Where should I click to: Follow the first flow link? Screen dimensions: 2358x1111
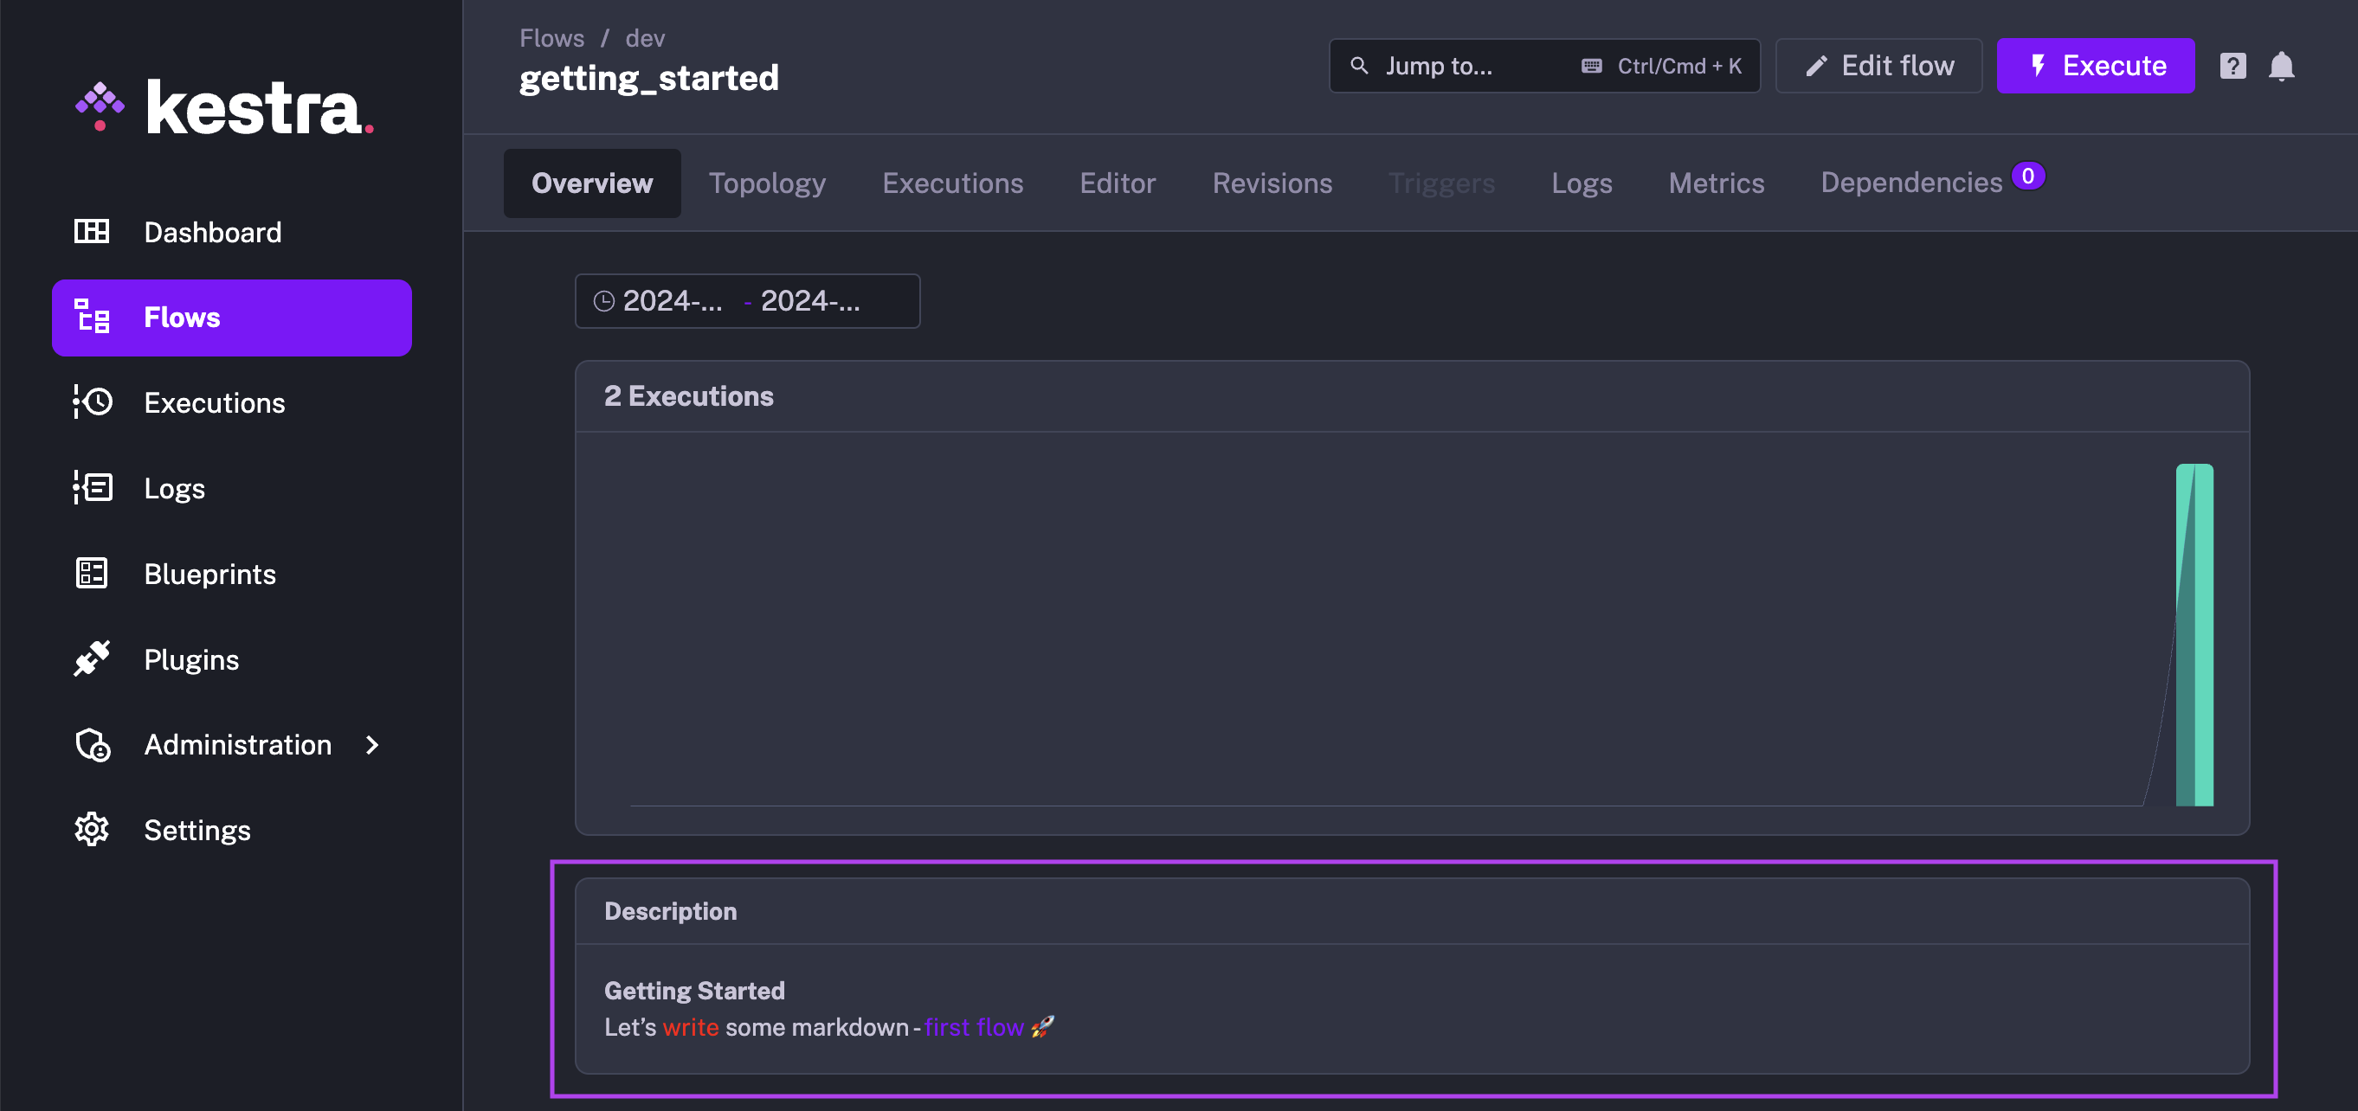973,1027
